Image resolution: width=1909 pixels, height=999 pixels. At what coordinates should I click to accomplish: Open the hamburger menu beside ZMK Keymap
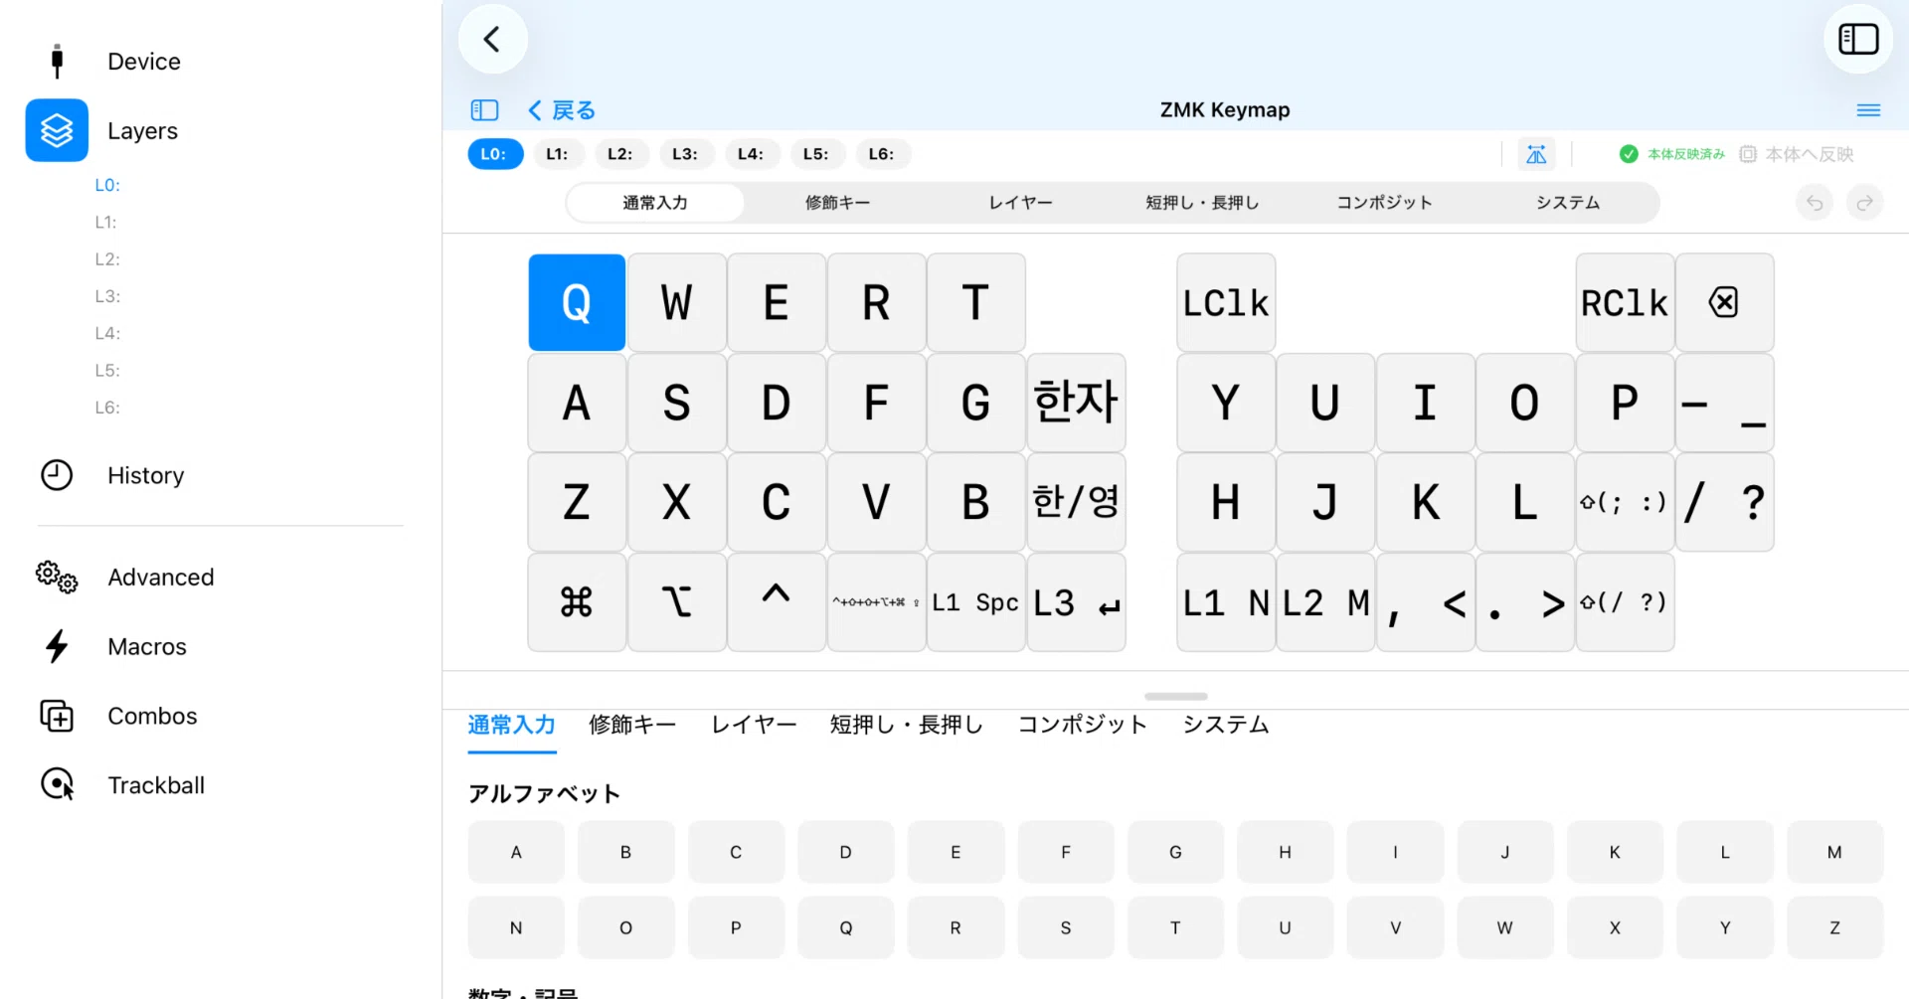pos(1868,110)
